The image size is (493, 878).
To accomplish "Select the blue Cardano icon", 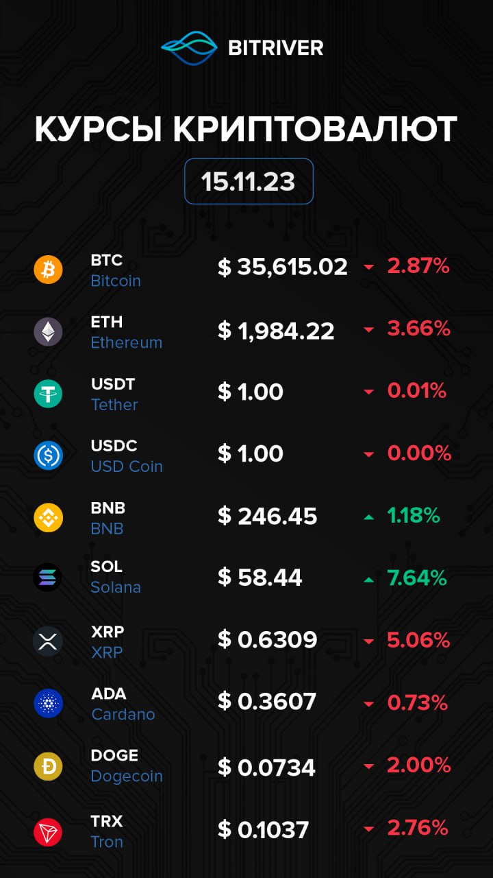I will [48, 703].
